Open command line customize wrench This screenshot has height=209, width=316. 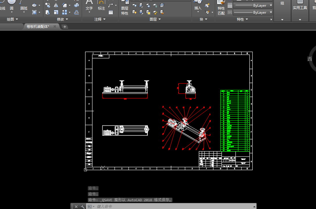tap(83, 207)
